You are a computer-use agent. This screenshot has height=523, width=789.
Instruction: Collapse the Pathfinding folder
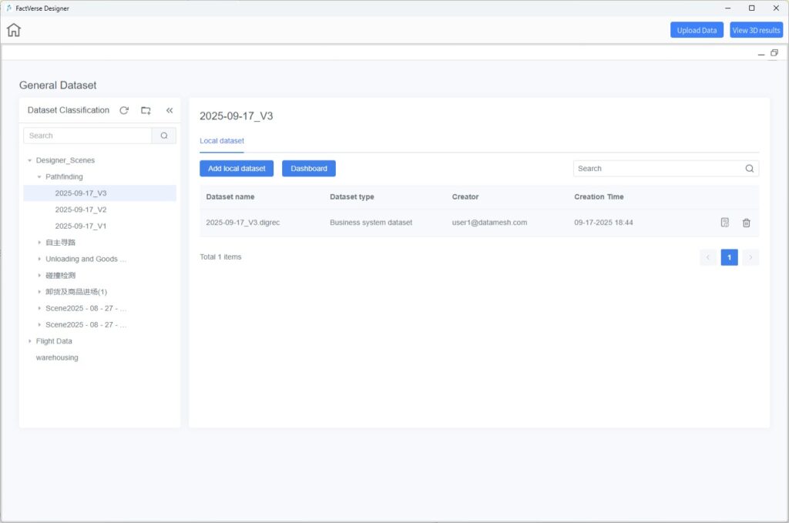pos(39,177)
